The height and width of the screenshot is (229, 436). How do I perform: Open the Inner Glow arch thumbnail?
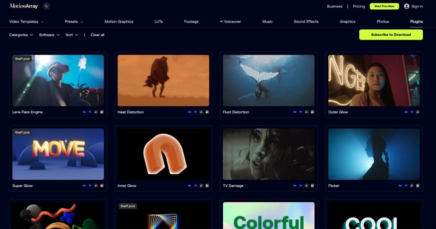[163, 154]
